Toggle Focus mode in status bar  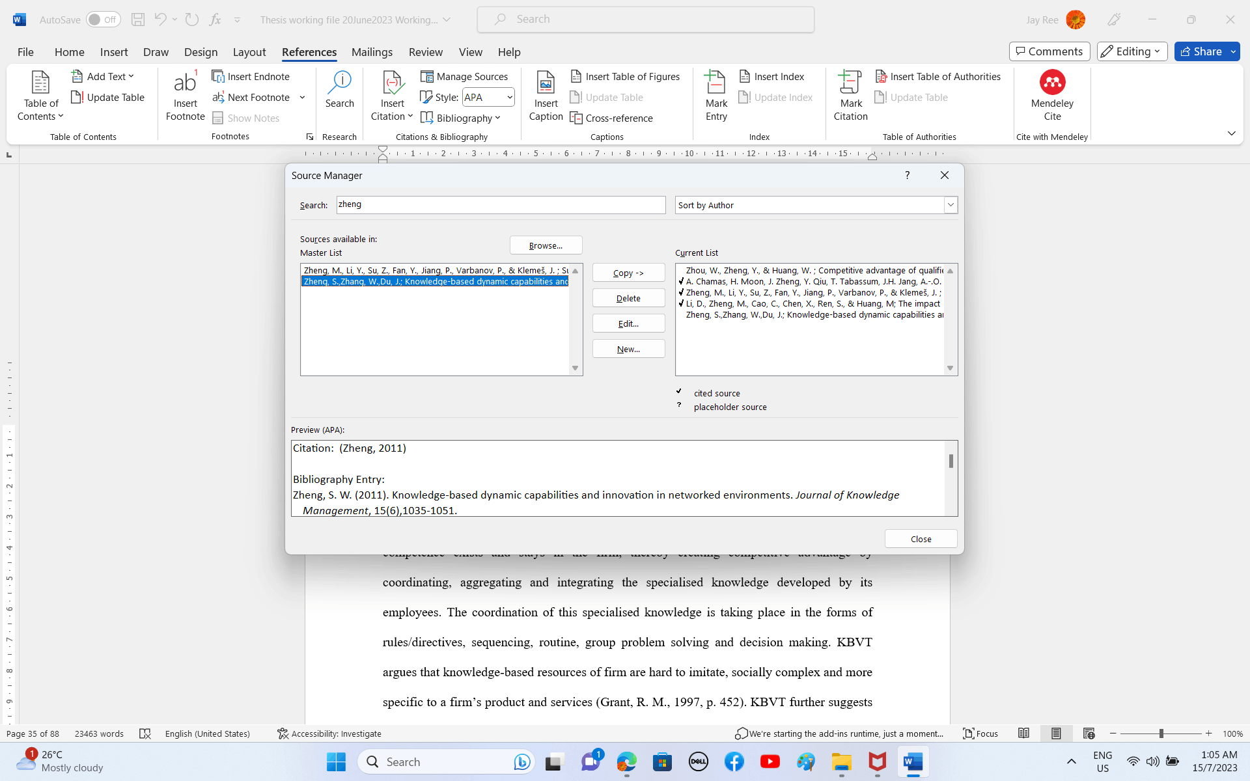tap(980, 733)
